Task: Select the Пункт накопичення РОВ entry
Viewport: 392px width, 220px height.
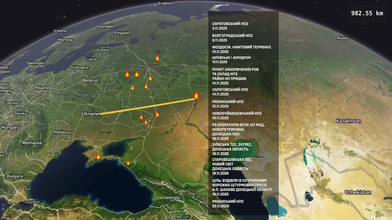Action: tap(236, 76)
